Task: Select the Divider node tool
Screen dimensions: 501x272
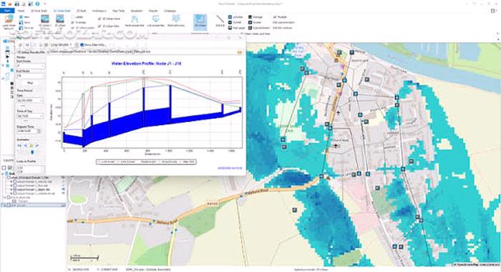Action: click(255, 22)
